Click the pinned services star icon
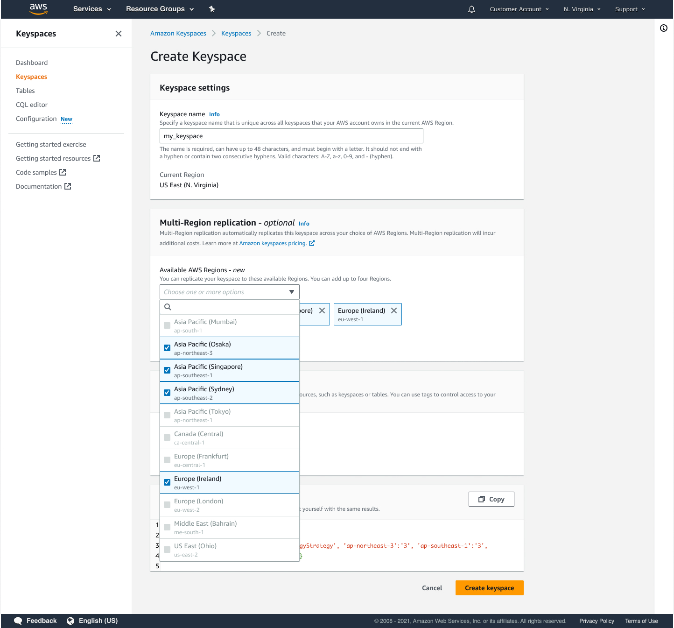The height and width of the screenshot is (628, 674). point(212,9)
